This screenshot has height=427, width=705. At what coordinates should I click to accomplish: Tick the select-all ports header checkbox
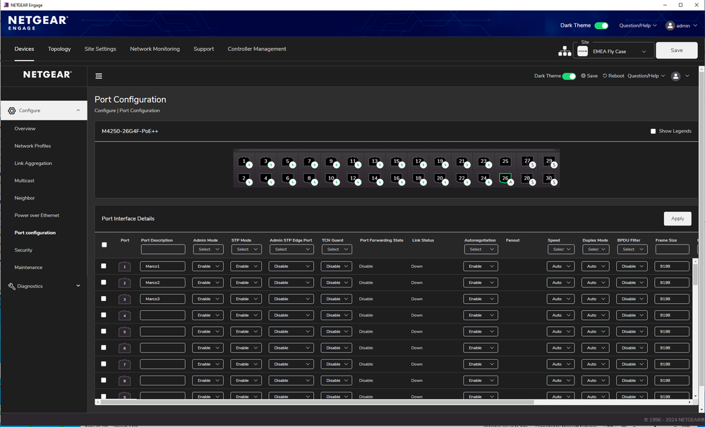(104, 245)
